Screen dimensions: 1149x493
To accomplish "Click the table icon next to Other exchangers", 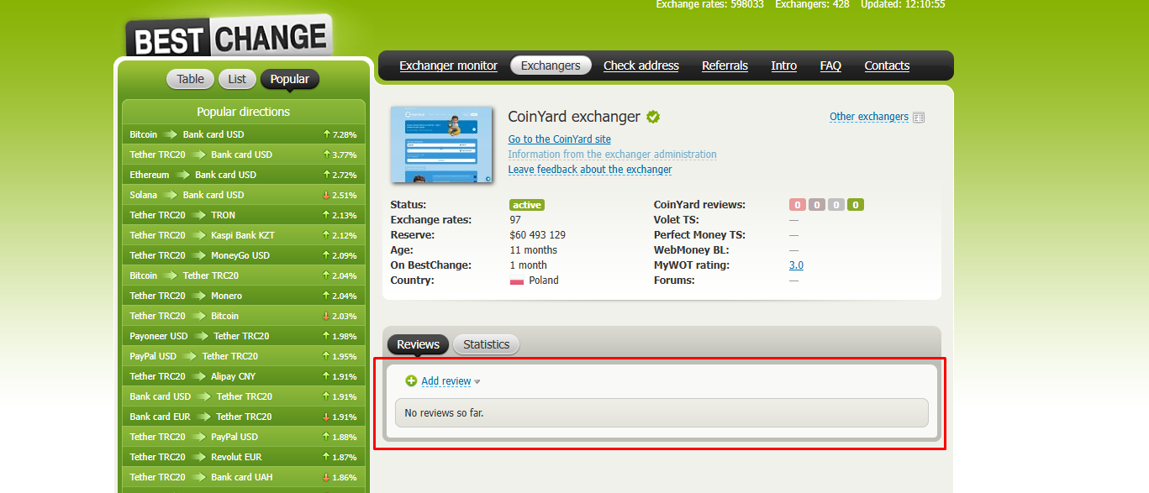I will [919, 118].
